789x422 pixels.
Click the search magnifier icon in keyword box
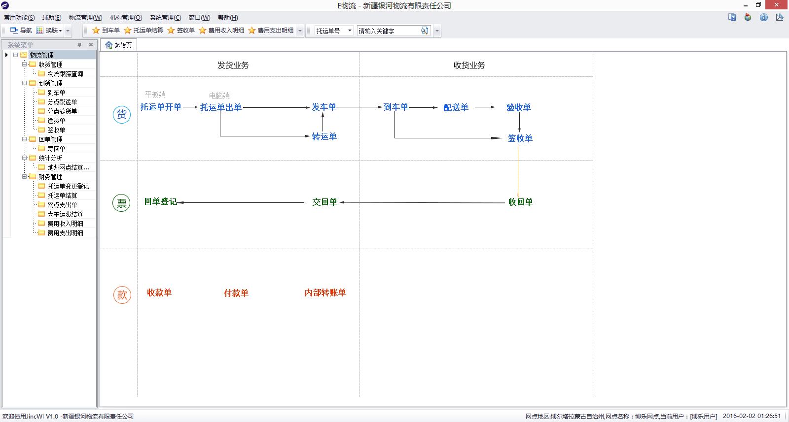(424, 31)
